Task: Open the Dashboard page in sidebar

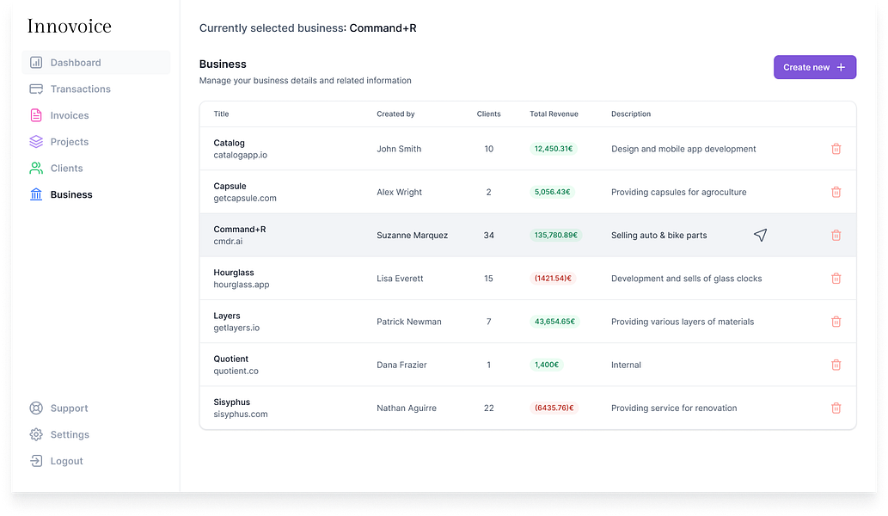Action: click(75, 63)
